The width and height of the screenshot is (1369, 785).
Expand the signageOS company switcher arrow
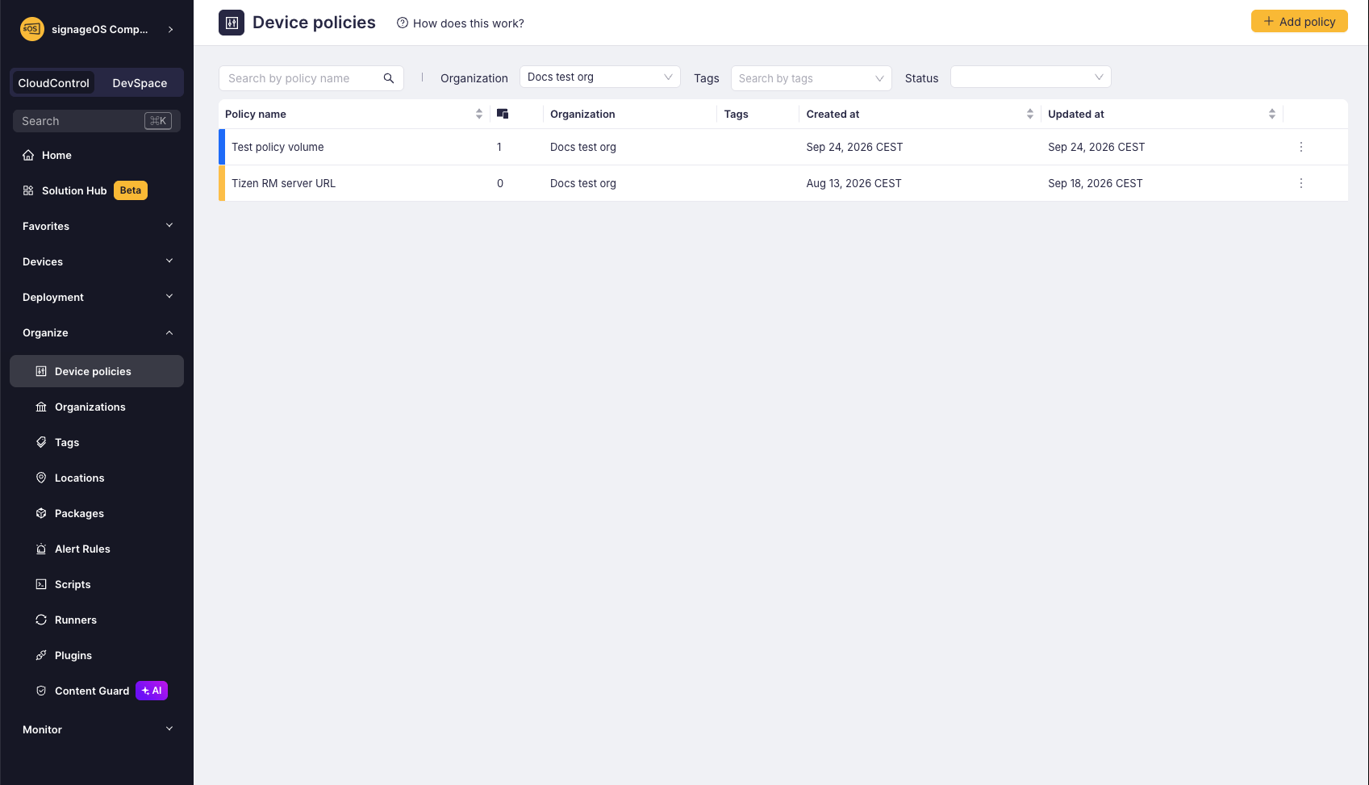170,29
